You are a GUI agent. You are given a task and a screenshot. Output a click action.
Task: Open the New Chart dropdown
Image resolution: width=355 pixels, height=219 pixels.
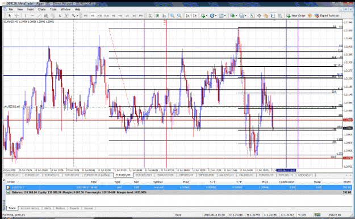(x=233, y=16)
